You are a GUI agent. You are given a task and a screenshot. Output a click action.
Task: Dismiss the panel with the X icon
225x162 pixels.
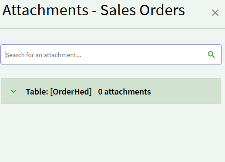(215, 13)
